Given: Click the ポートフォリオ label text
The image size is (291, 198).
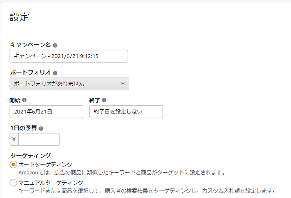Looking at the screenshot, I should point(30,73).
